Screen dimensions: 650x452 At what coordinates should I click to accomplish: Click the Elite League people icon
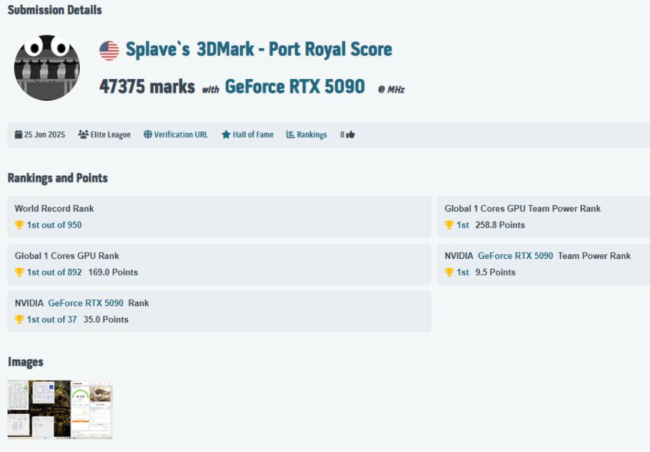point(83,134)
